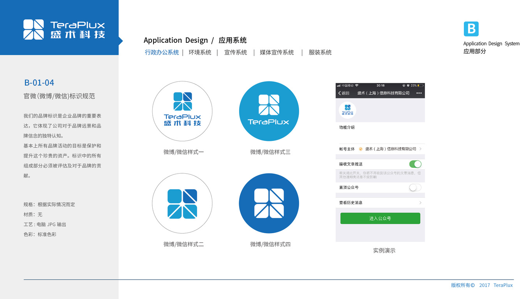
Task: Click the Application Design System label
Action: tap(491, 44)
